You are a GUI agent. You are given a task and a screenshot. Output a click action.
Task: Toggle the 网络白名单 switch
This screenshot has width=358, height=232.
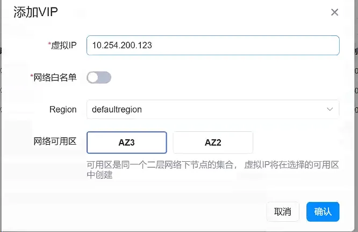pyautogui.click(x=99, y=78)
